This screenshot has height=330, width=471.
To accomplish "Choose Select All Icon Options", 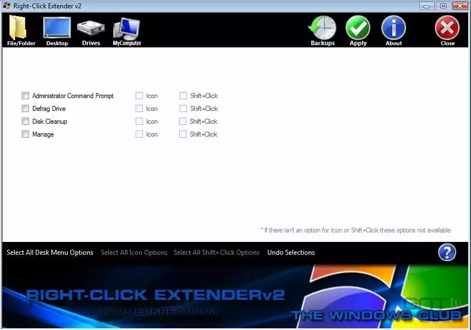I will [x=134, y=253].
